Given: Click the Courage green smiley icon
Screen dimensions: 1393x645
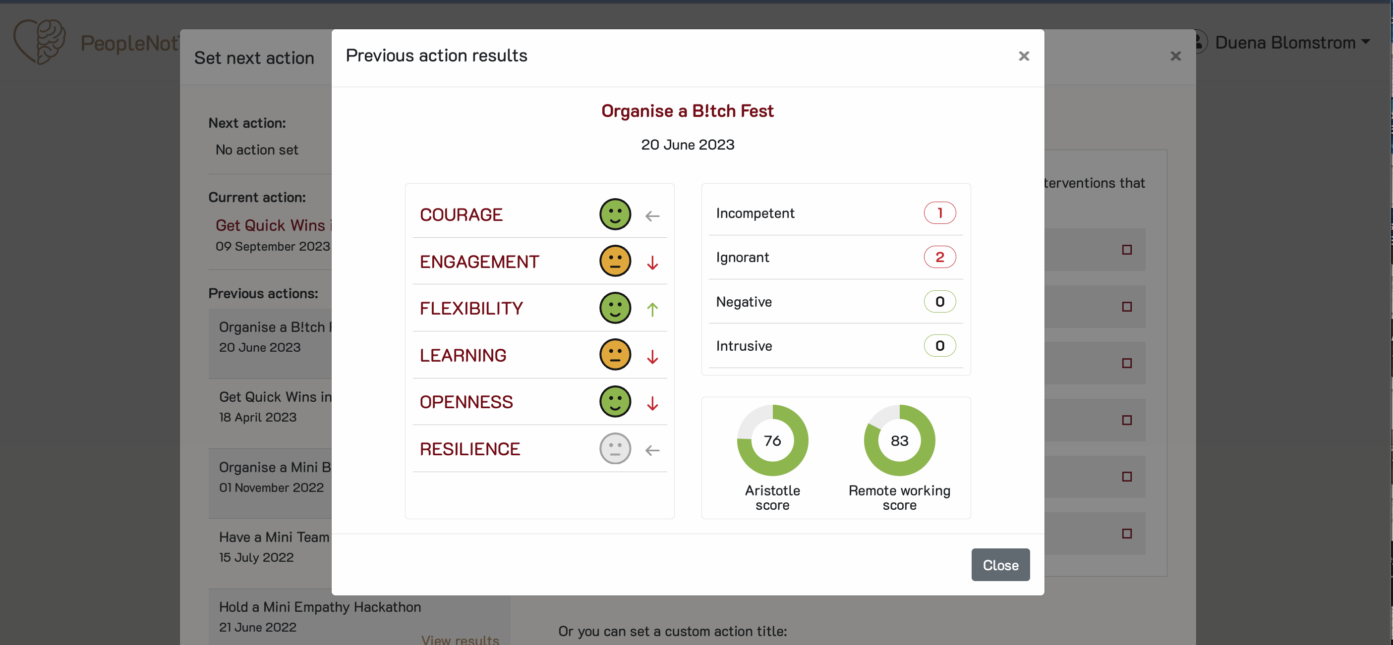Looking at the screenshot, I should [x=615, y=214].
